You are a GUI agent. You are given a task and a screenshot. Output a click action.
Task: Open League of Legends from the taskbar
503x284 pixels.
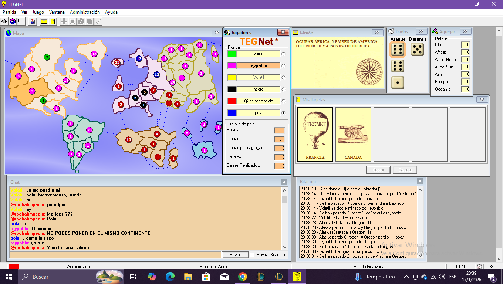[x=261, y=277]
